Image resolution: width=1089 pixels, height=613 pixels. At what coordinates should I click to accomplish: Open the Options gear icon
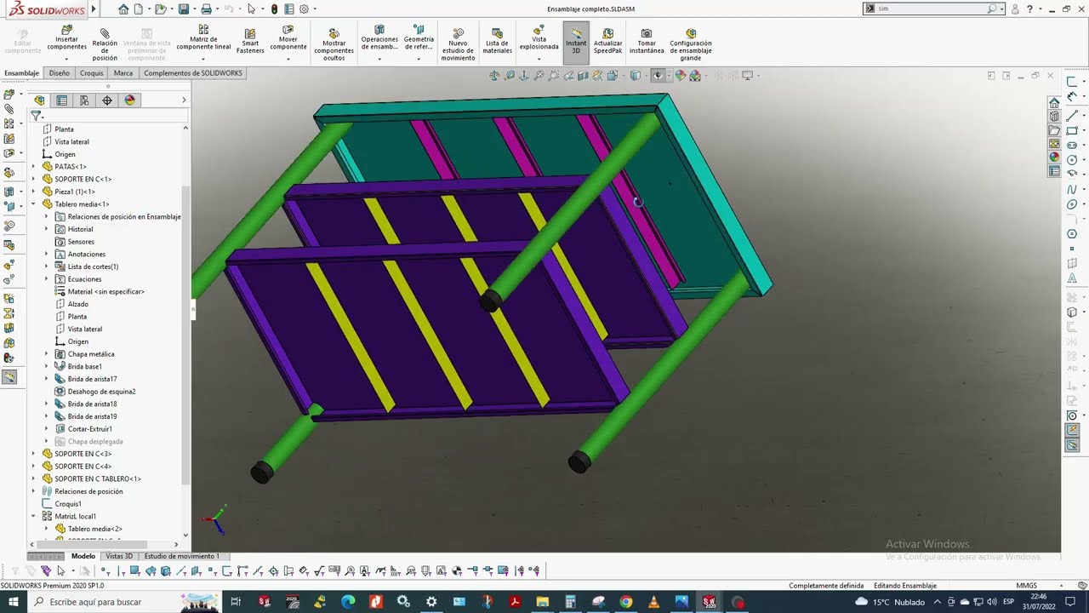[x=304, y=9]
